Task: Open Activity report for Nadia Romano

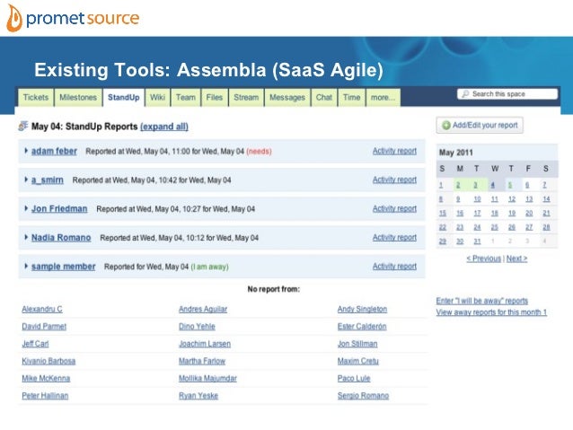Action: tap(394, 238)
